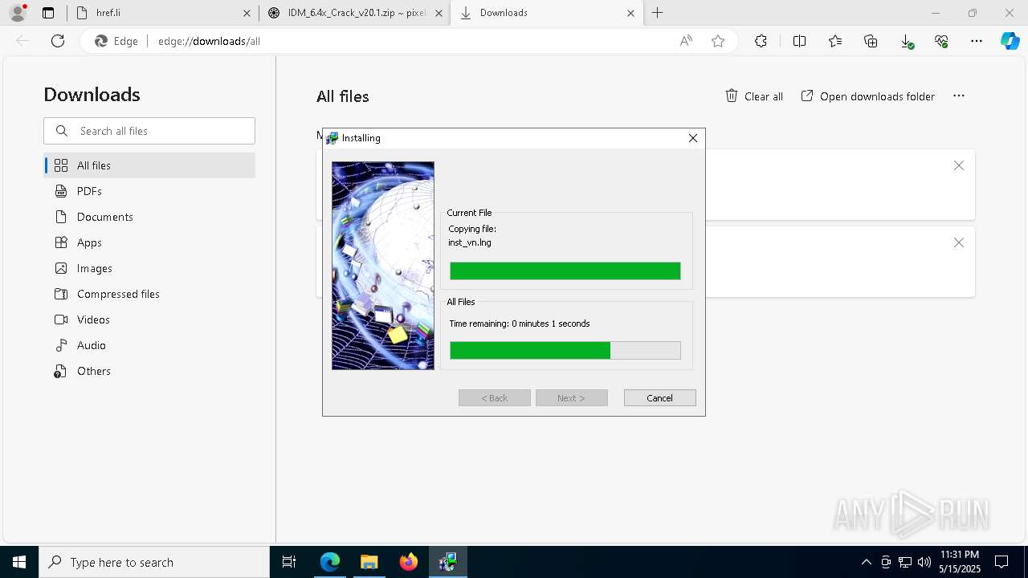The image size is (1028, 578).
Task: Open Microsoft Edge from the taskbar
Action: (330, 562)
